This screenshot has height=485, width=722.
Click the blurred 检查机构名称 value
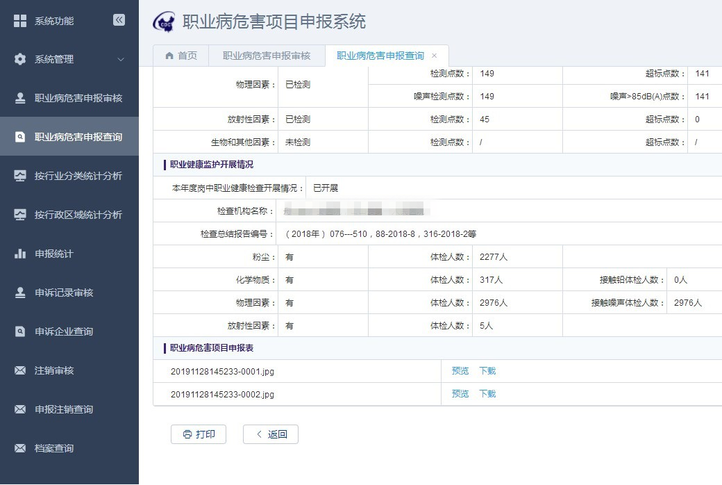click(356, 211)
